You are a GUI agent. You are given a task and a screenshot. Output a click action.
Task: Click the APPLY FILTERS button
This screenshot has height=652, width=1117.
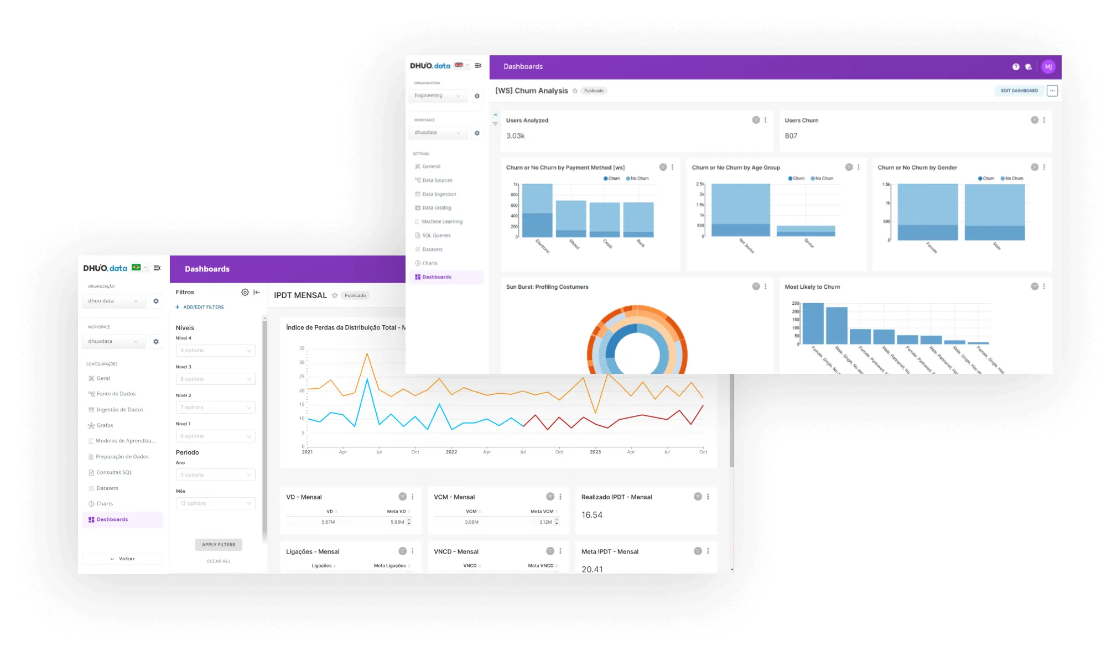[x=219, y=545]
